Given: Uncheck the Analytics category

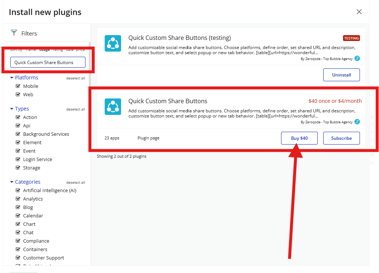Looking at the screenshot, I should point(18,199).
